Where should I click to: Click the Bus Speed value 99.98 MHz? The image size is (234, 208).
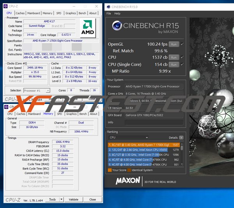coord(35,77)
